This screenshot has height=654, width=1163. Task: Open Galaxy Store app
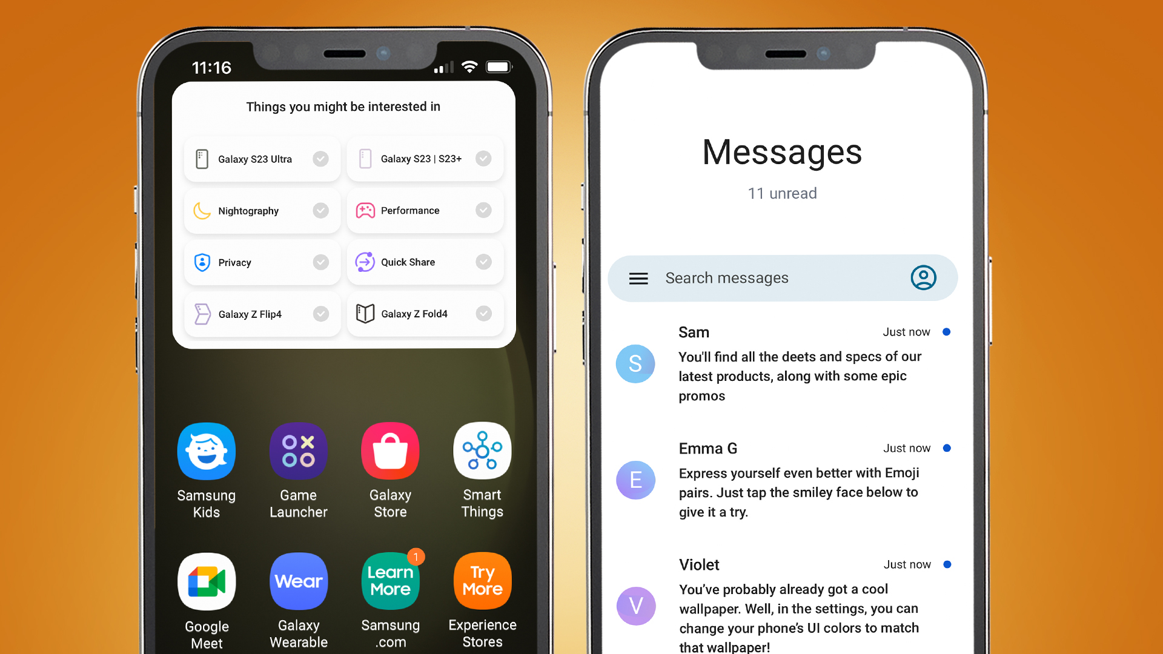point(390,451)
